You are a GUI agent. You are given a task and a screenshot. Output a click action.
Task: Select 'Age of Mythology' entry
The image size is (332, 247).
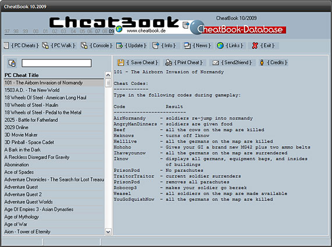pos(54,217)
